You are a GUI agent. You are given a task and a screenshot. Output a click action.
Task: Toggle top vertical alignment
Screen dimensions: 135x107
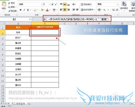61,4
